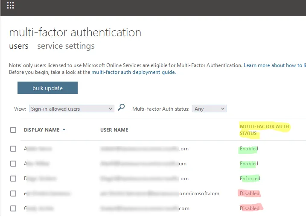Click the multi-factor authentication page title
This screenshot has width=306, height=217.
75,32
